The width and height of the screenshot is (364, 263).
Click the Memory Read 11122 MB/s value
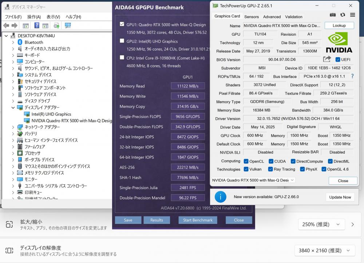pyautogui.click(x=188, y=86)
